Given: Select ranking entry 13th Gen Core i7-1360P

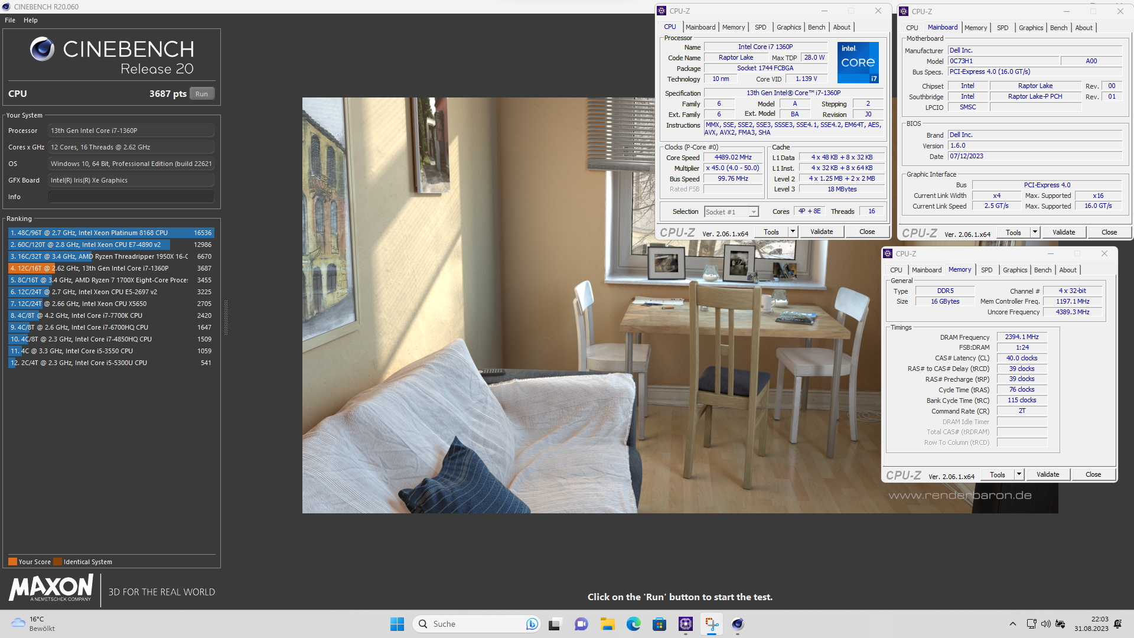Looking at the screenshot, I should (x=110, y=268).
